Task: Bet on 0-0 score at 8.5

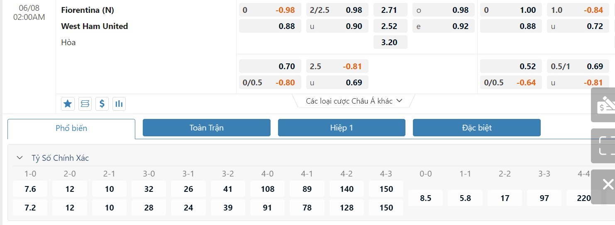Action: (426, 198)
